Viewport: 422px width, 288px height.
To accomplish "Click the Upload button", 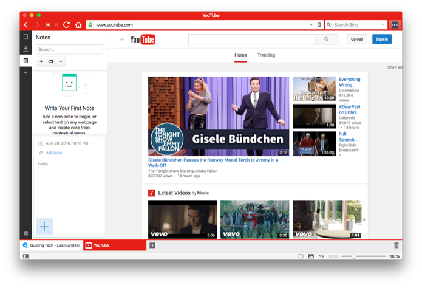I will click(x=357, y=39).
